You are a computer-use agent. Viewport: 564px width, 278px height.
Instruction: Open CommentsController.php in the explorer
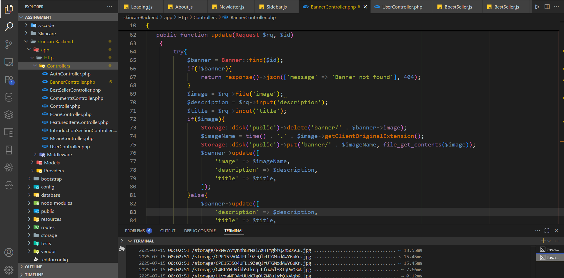(x=68, y=98)
